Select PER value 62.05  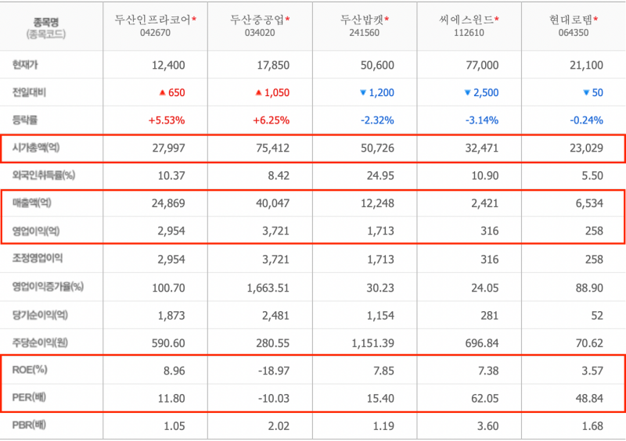pyautogui.click(x=484, y=398)
